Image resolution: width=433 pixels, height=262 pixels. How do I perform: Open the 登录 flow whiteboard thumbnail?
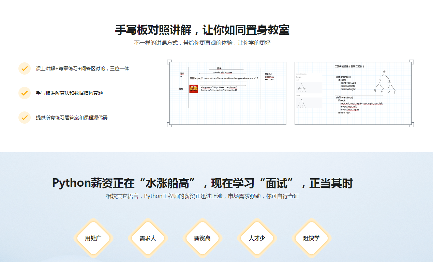227,93
